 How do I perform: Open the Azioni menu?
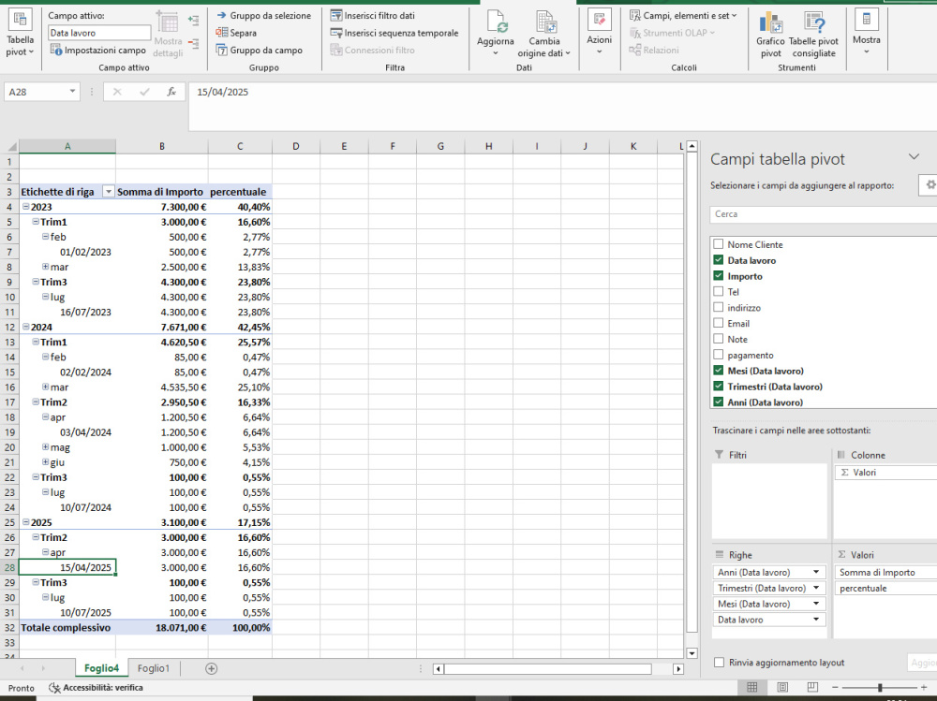click(599, 33)
